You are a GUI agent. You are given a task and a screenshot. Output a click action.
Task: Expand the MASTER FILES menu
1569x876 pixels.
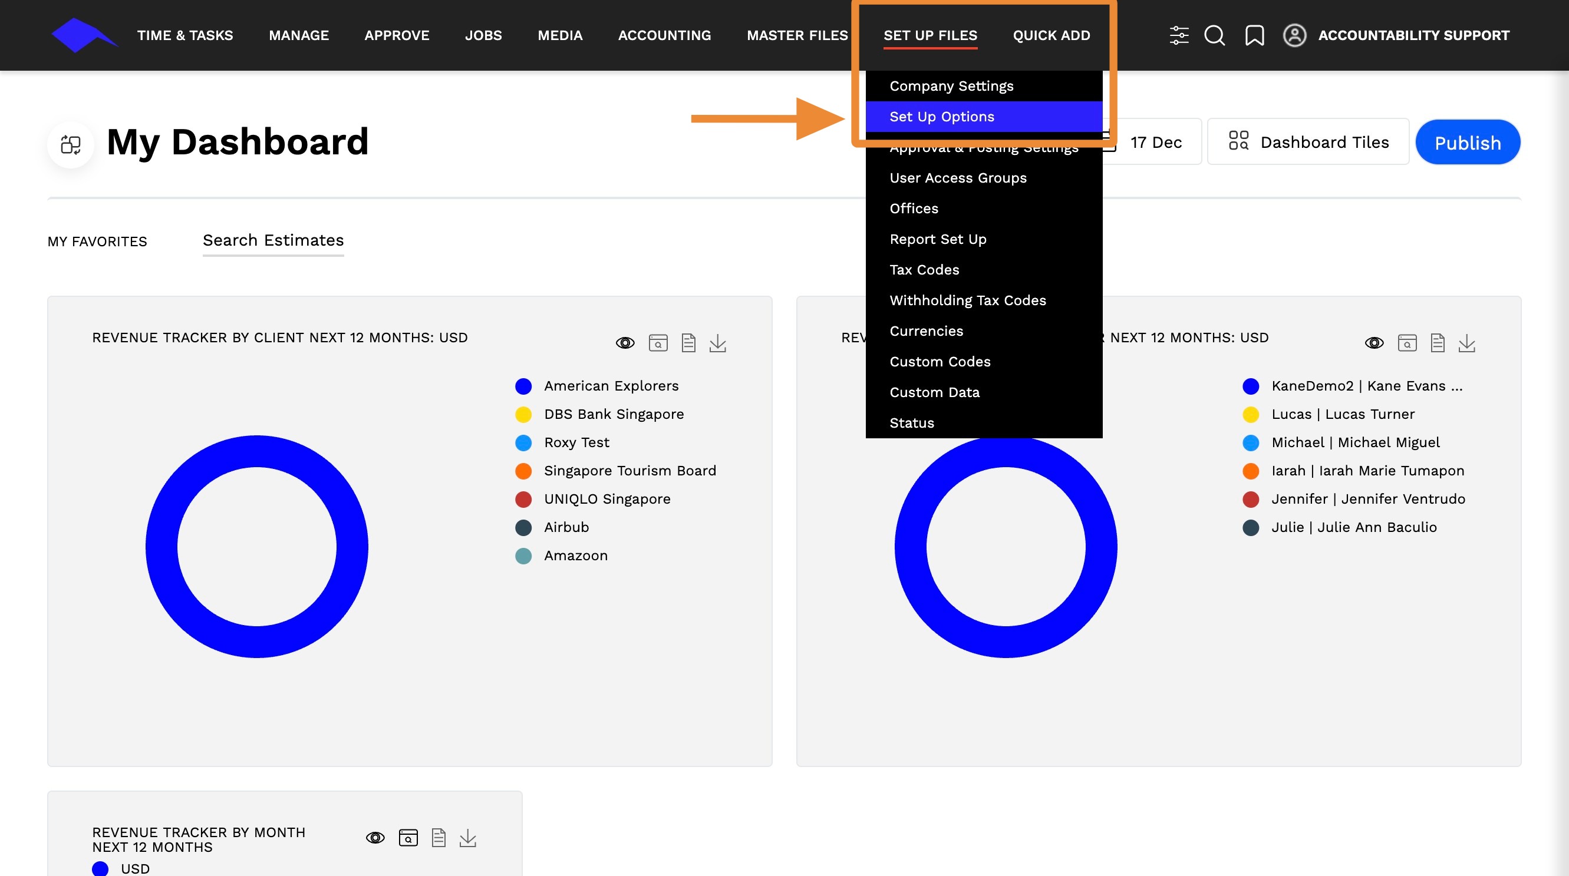[x=797, y=35]
